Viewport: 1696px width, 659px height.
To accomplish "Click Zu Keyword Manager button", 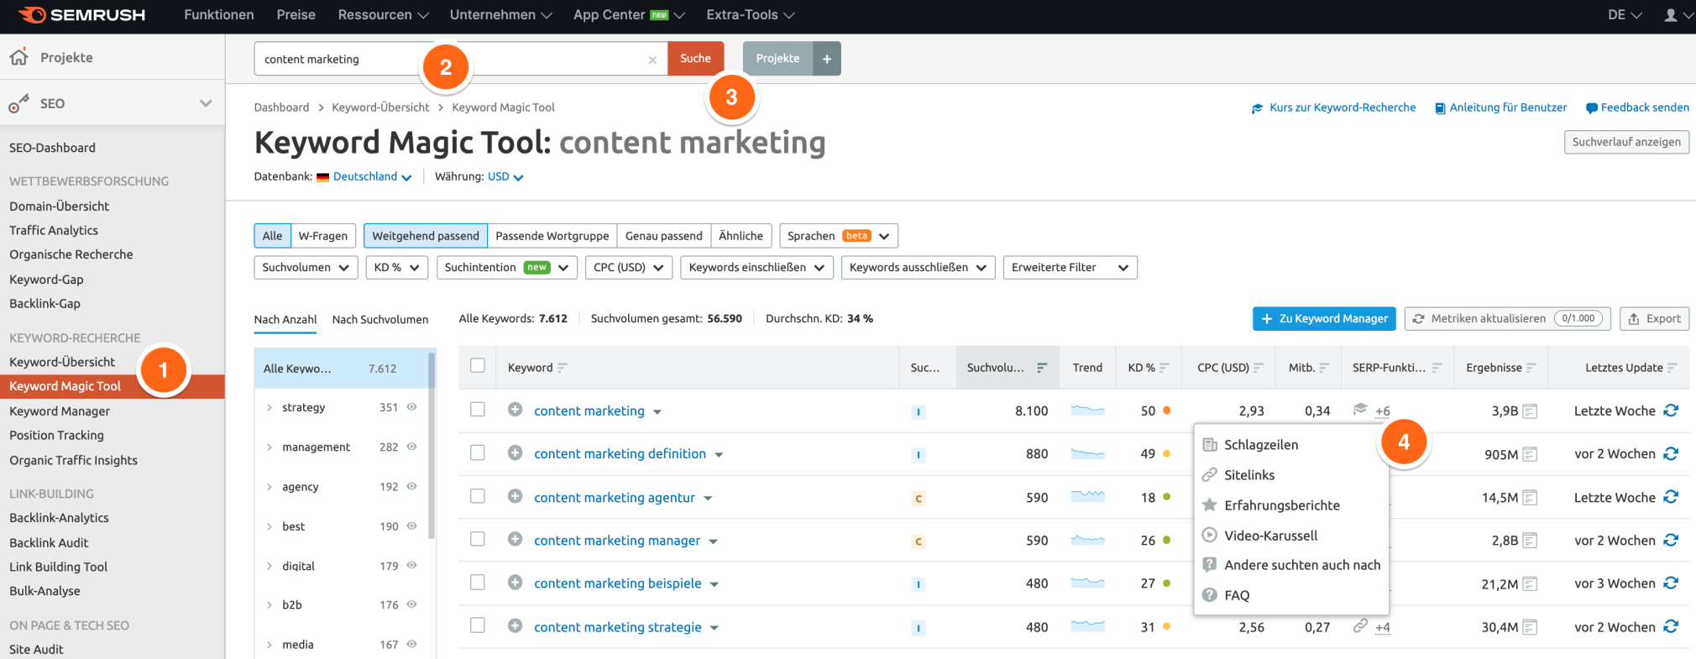I will click(x=1324, y=319).
